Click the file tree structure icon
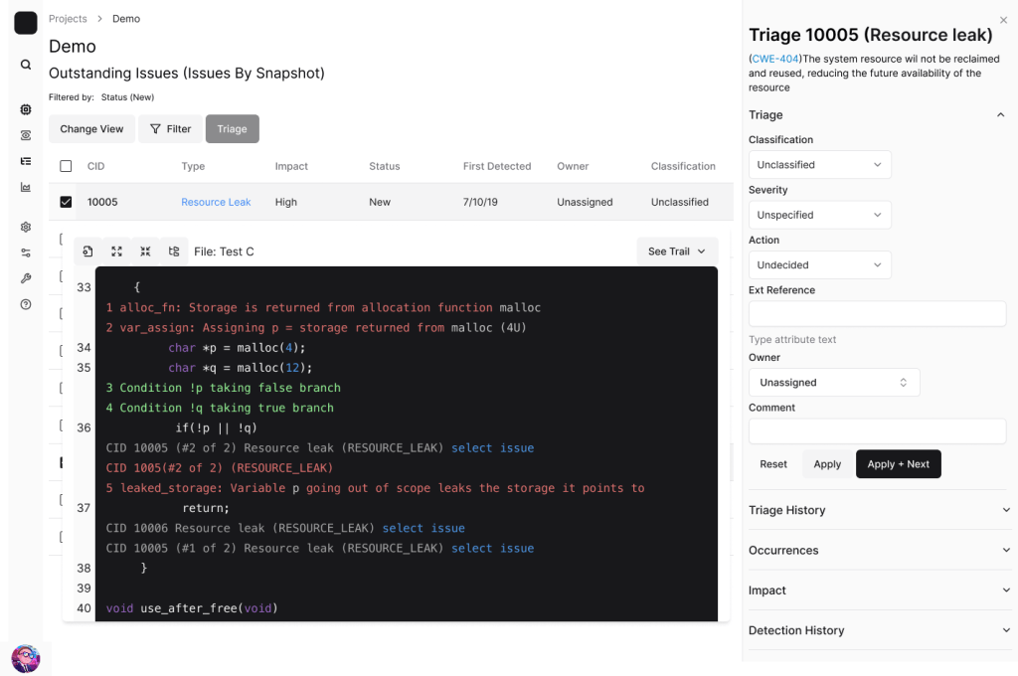Screen dimensions: 1018x676 [x=174, y=252]
